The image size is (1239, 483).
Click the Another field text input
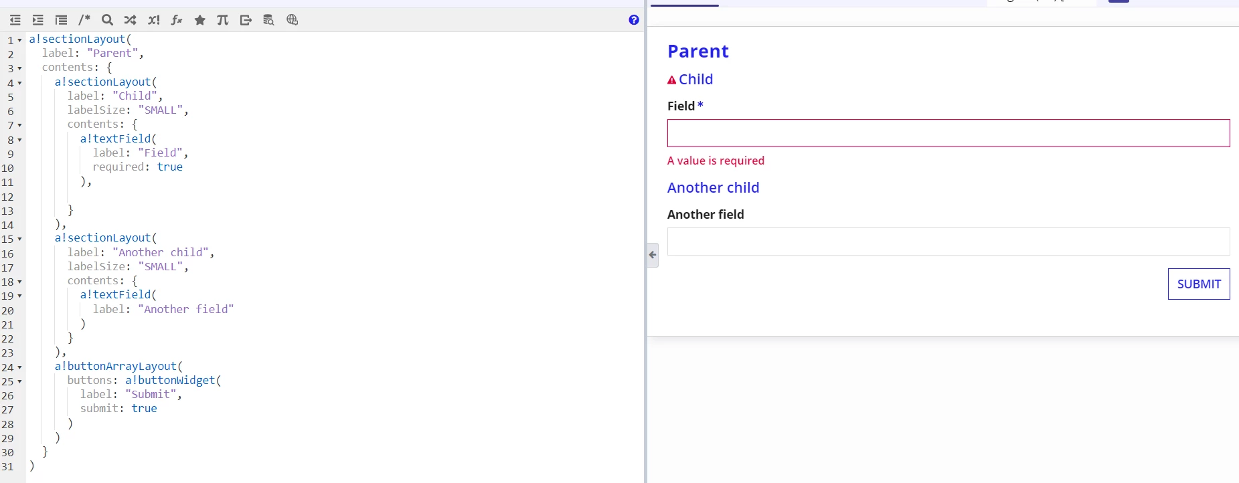948,242
